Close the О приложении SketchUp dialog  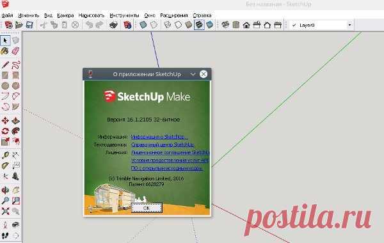(x=204, y=74)
